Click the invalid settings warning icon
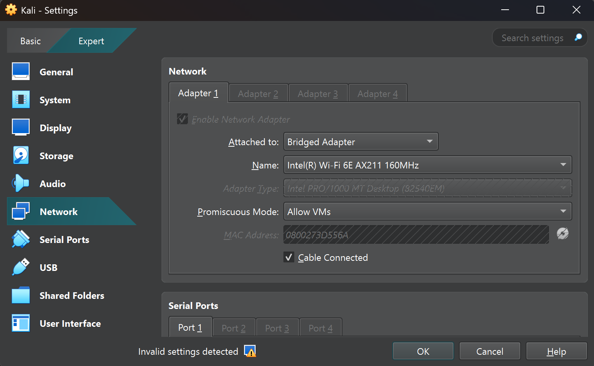This screenshot has width=594, height=366. point(250,351)
